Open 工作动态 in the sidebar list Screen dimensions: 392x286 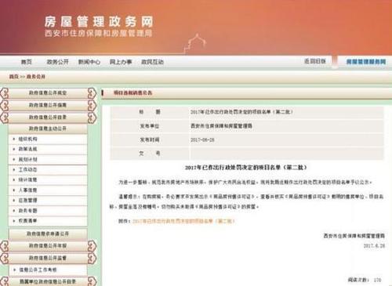[27, 169]
